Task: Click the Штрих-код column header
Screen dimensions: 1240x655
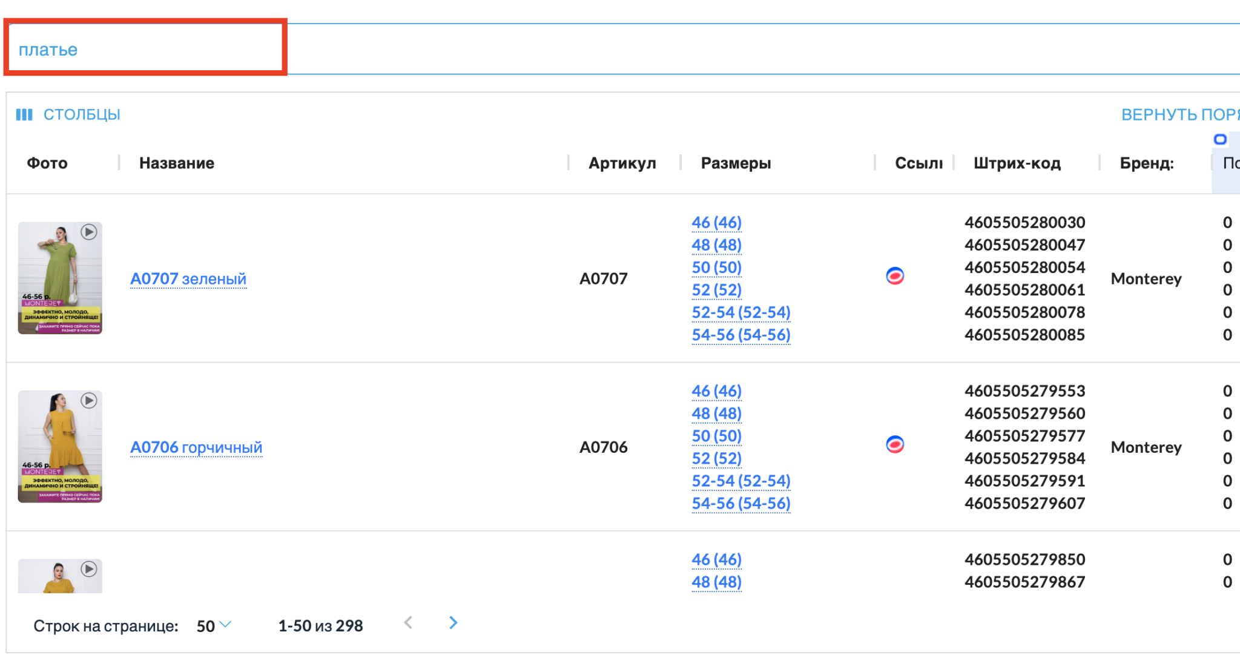Action: [1017, 163]
